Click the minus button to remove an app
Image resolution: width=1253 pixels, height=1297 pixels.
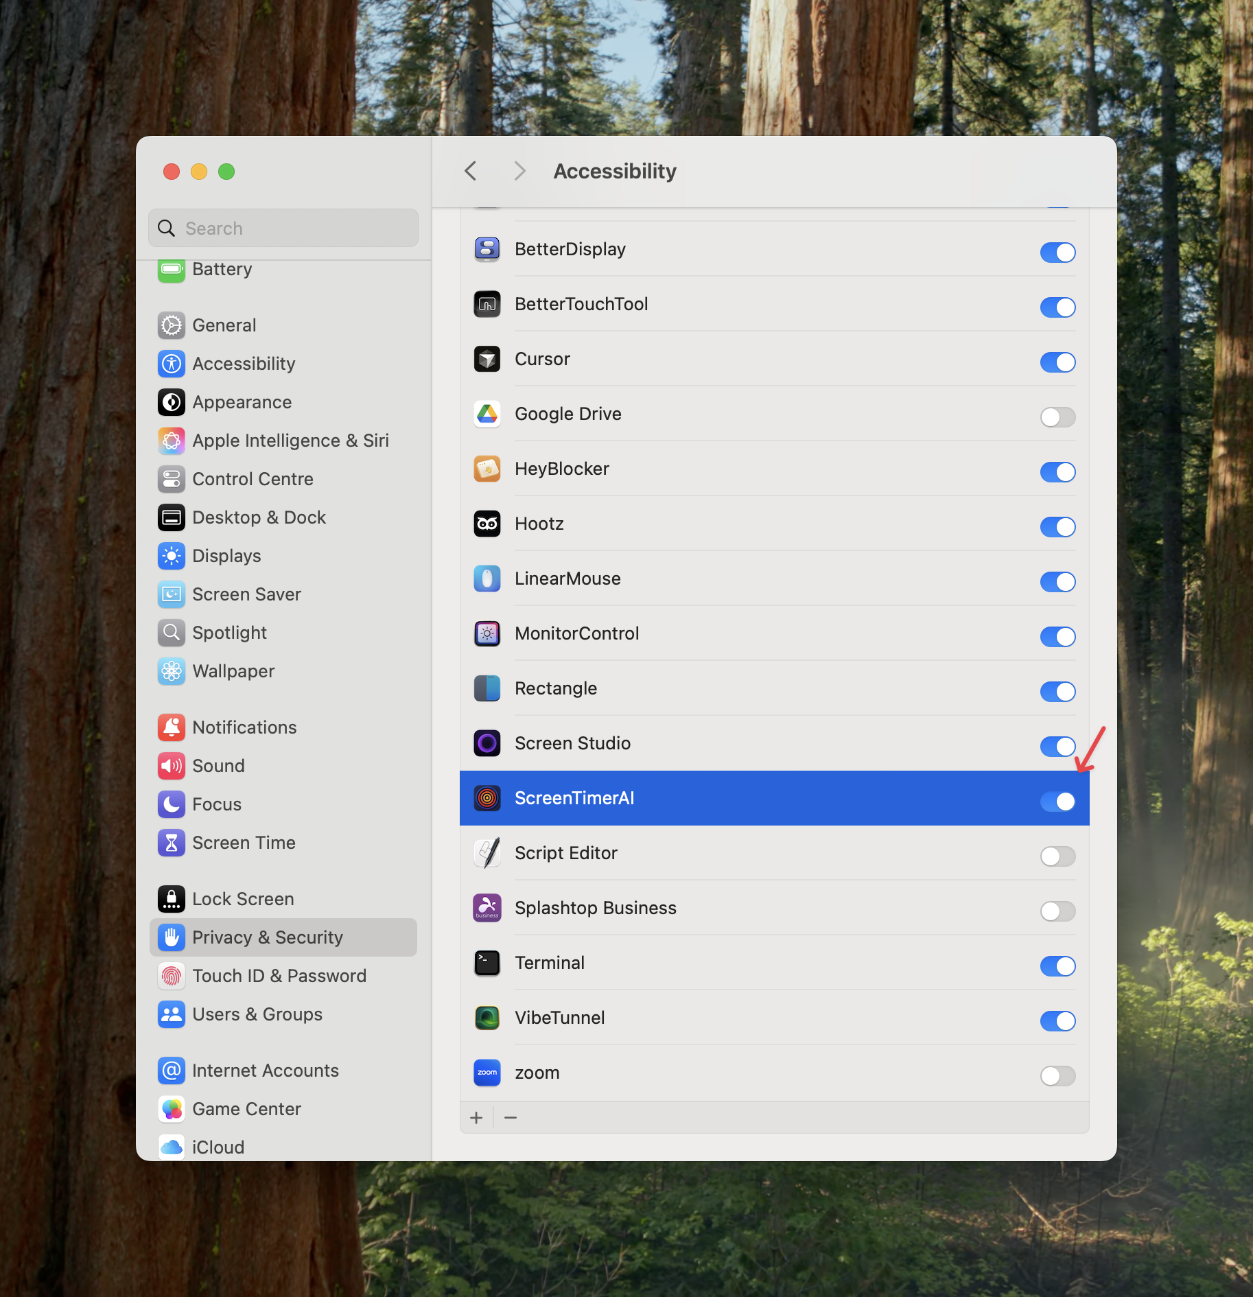510,1117
